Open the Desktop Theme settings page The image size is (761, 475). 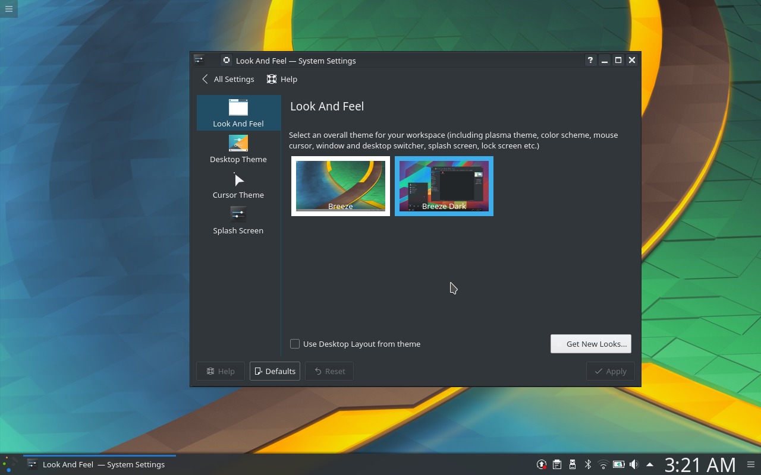[x=238, y=148]
